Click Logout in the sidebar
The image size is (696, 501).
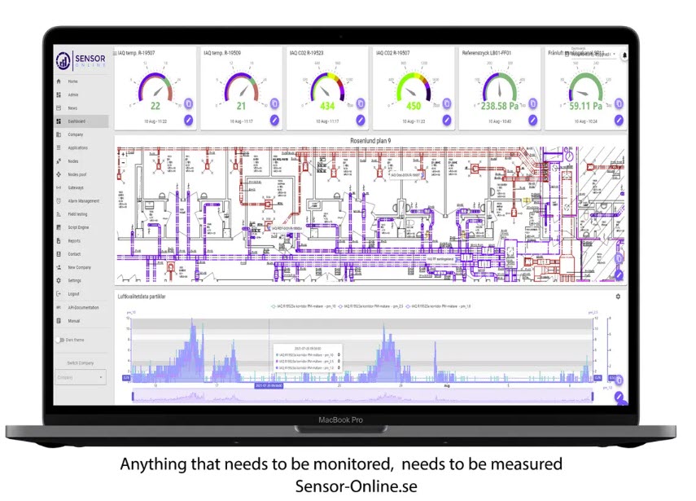point(73,293)
